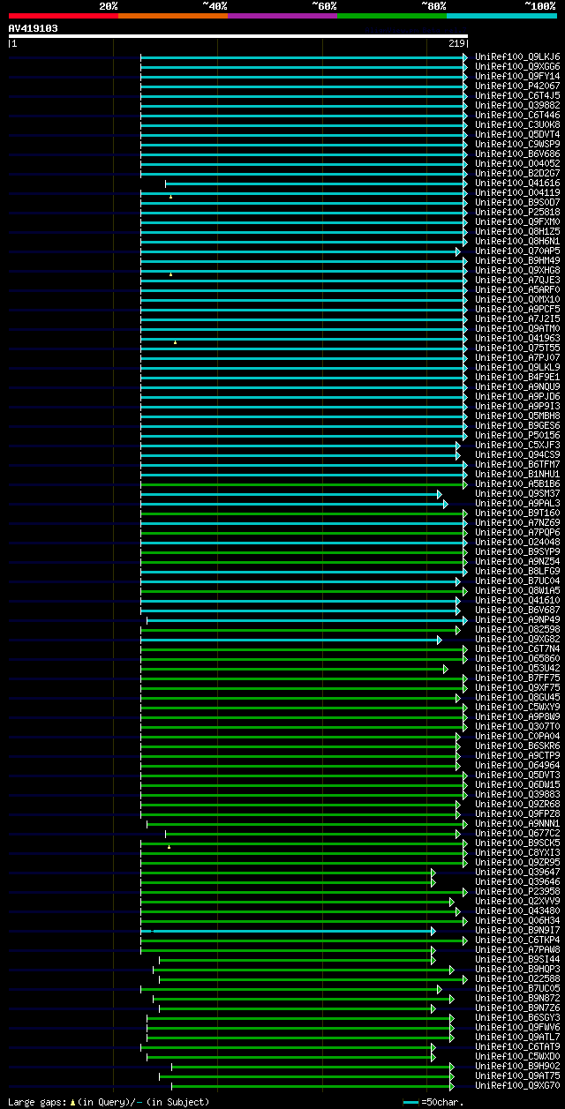The image size is (565, 1109).
Task: Click the UniRef100_B9HM49 label
Action: pos(517,260)
